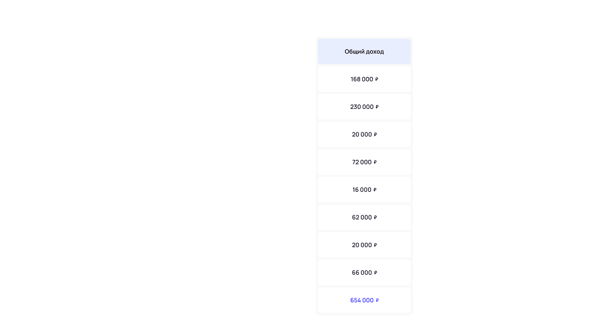Click the ruble sign after 168 000
The height and width of the screenshot is (328, 611).
point(377,80)
